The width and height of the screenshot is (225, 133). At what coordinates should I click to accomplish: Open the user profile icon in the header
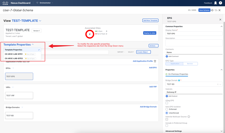pyautogui.click(x=215, y=3)
